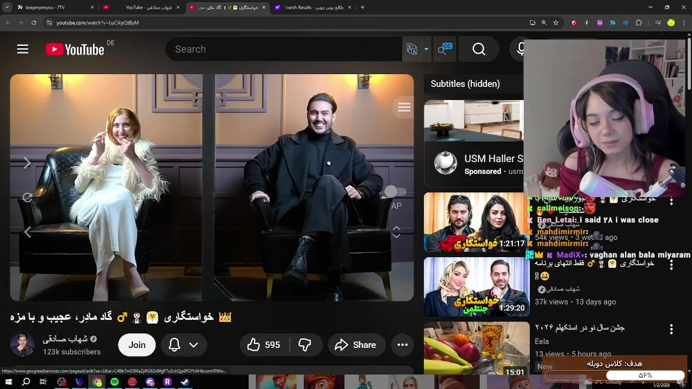The height and width of the screenshot is (389, 692).
Task: Expand notification options chevron beside bell
Action: tap(194, 345)
